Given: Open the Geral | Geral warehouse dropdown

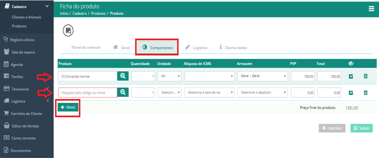Looking at the screenshot, I should coord(263,76).
